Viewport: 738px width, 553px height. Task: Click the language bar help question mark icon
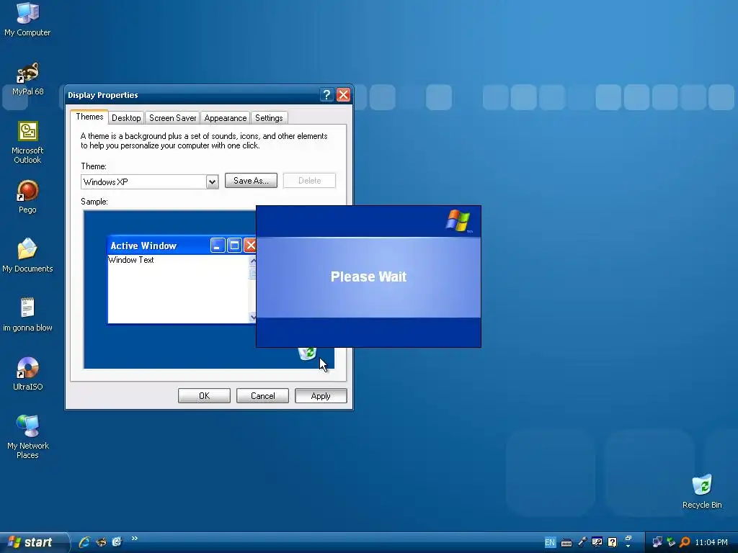coord(612,542)
